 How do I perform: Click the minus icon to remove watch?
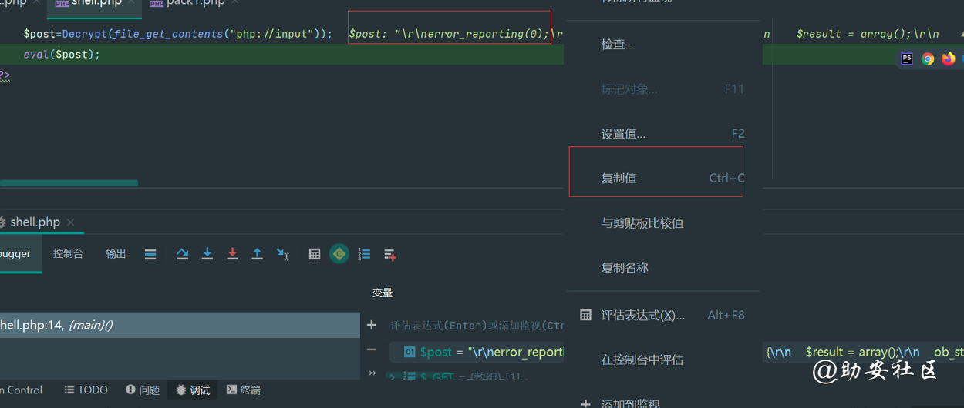tap(372, 349)
